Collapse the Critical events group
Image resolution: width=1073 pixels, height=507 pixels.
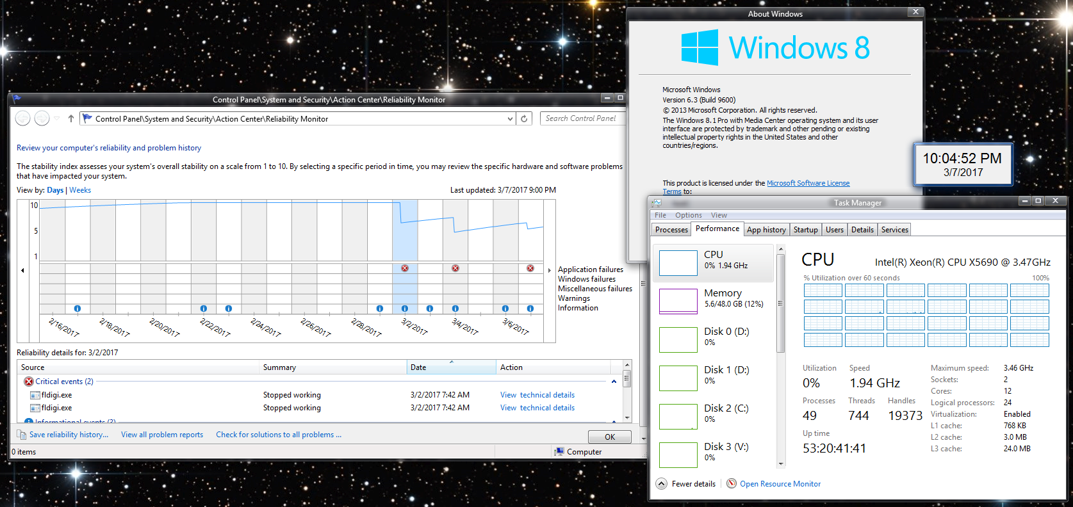[x=614, y=382]
